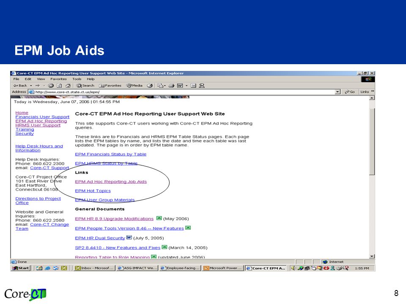Click the Stop loading icon
This screenshot has height=304, width=406.
click(x=51, y=86)
